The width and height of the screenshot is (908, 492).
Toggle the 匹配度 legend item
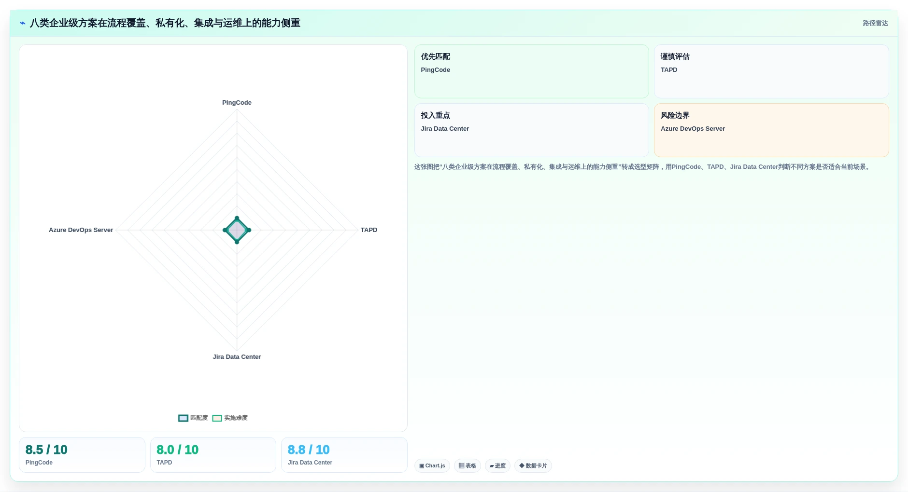coord(193,418)
